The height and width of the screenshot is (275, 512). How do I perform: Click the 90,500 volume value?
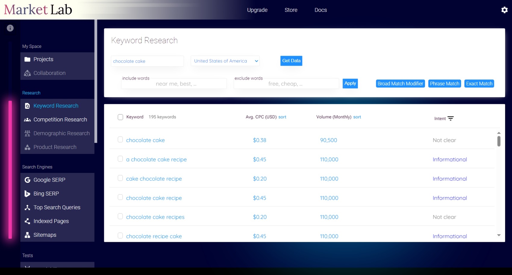tap(329, 140)
